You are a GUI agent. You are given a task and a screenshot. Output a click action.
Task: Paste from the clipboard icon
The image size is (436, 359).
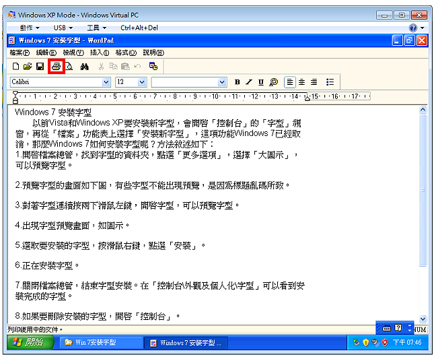(x=125, y=66)
